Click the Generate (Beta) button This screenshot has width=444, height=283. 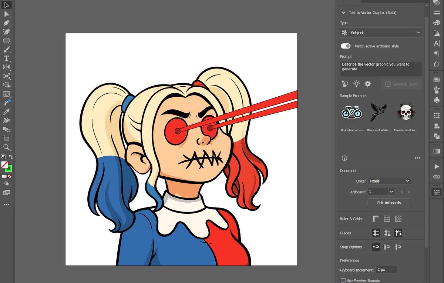click(x=401, y=84)
